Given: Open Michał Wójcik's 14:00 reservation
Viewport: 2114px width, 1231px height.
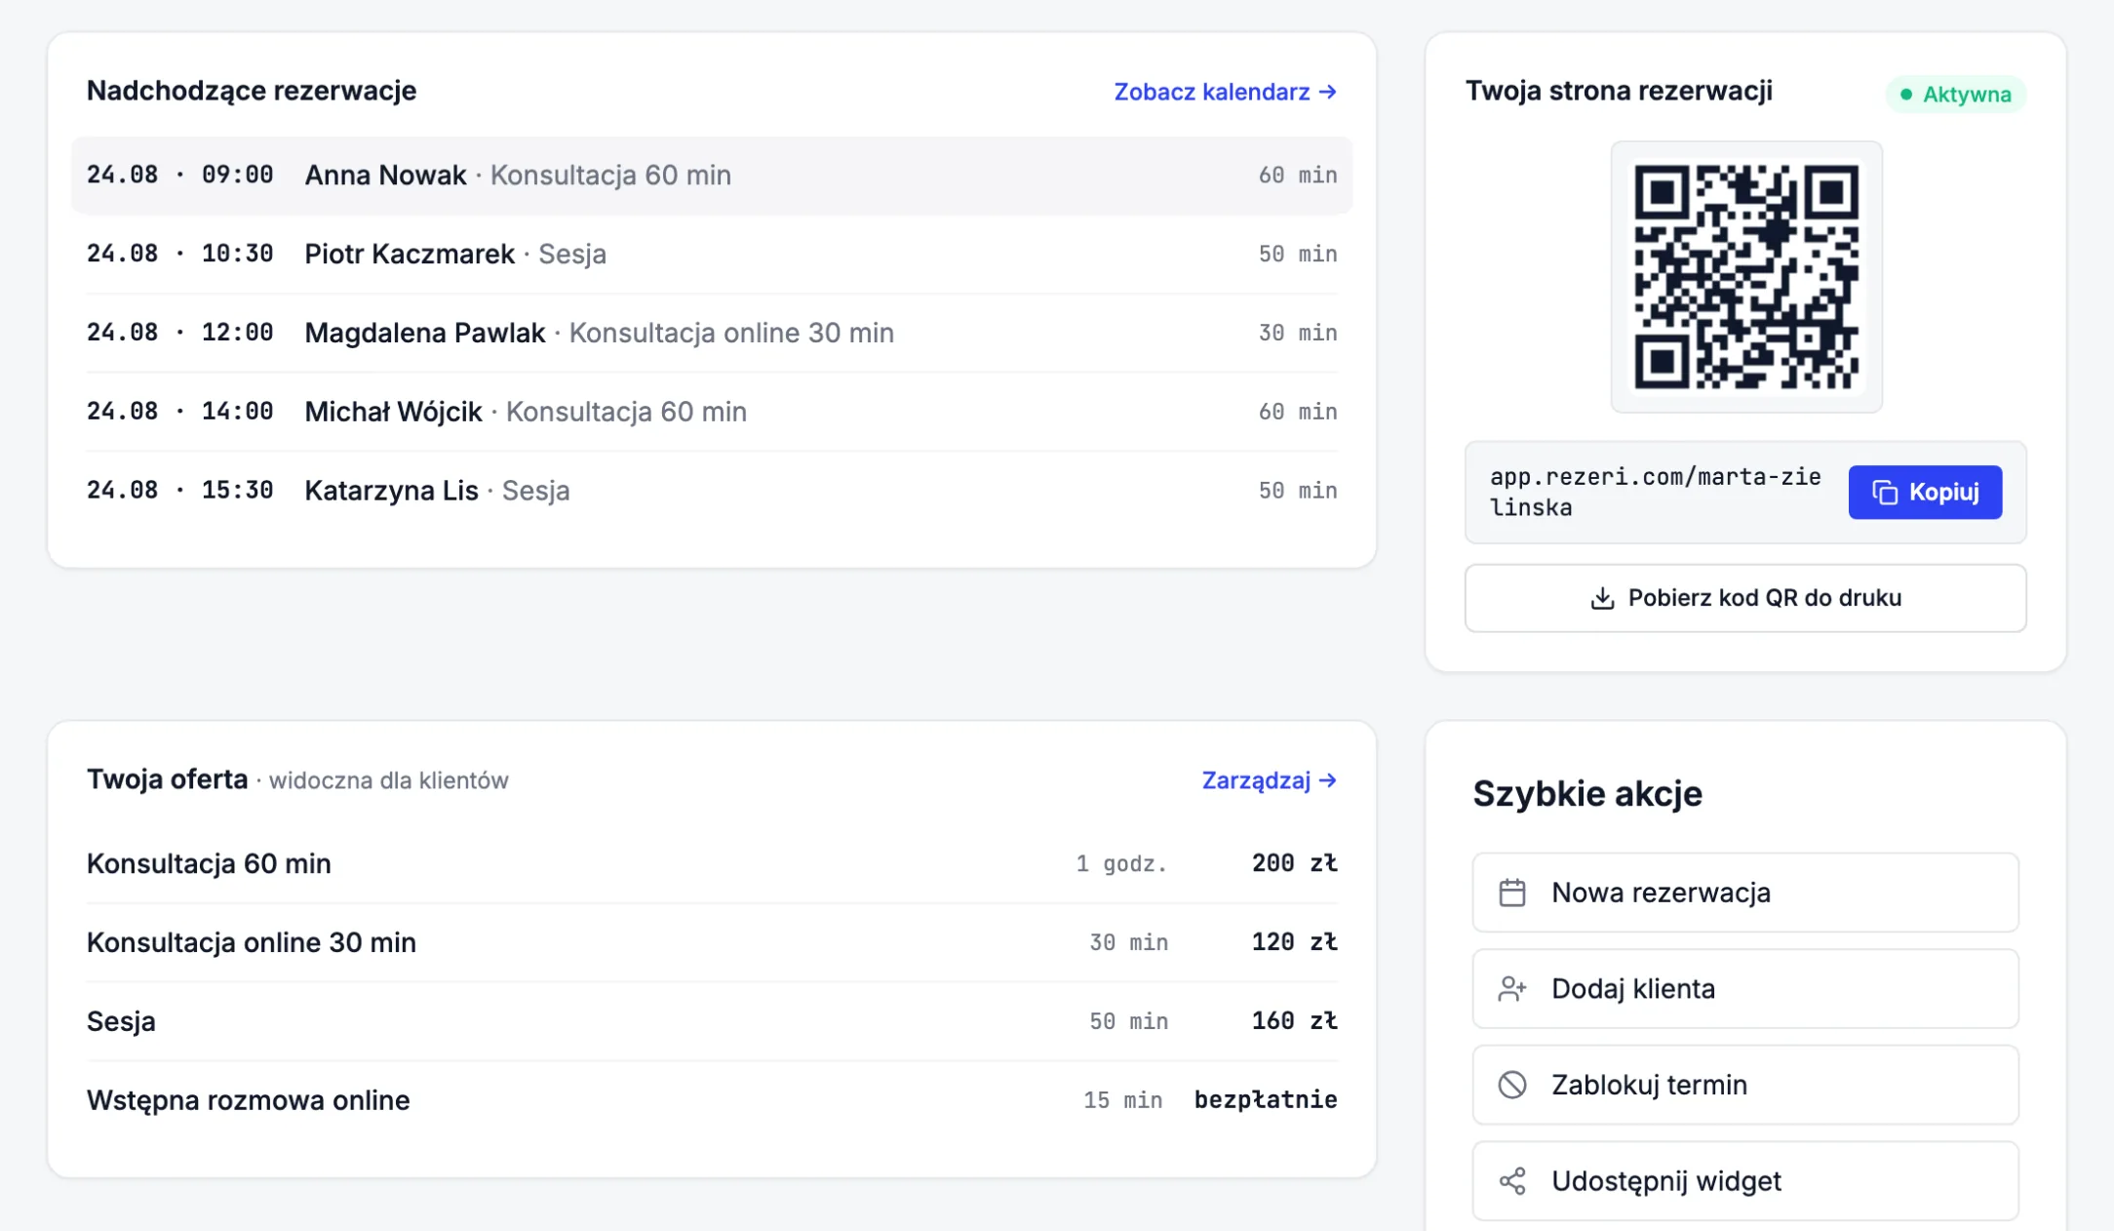Looking at the screenshot, I should pos(712,412).
